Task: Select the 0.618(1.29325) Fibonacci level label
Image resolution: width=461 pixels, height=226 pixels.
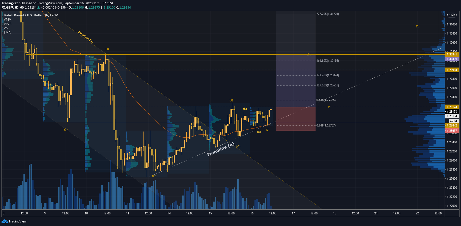Action: coord(326,100)
